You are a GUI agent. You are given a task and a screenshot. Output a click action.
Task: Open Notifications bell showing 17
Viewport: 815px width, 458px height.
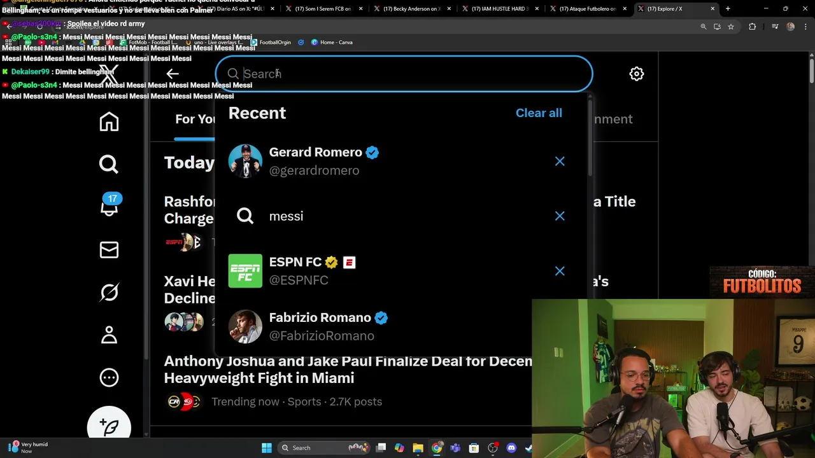pyautogui.click(x=110, y=206)
